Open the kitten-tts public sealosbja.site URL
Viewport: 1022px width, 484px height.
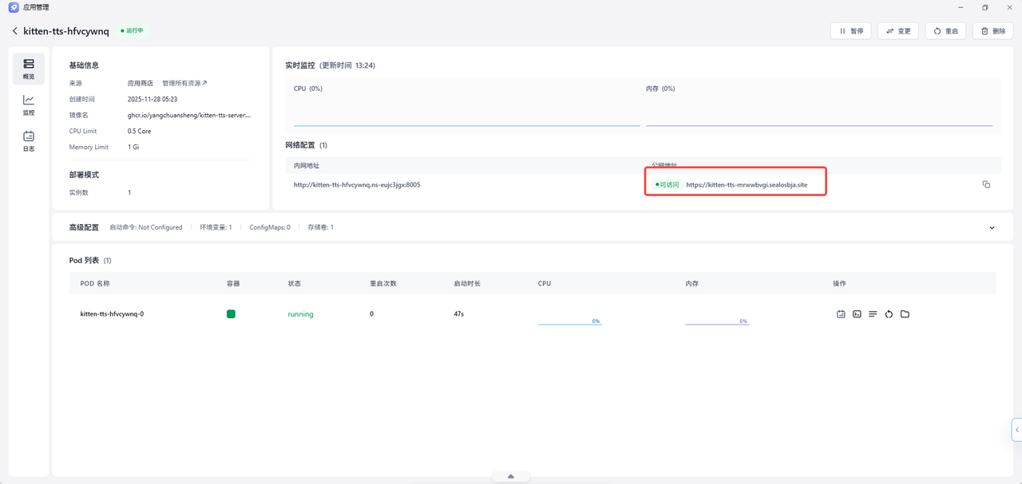coord(747,185)
